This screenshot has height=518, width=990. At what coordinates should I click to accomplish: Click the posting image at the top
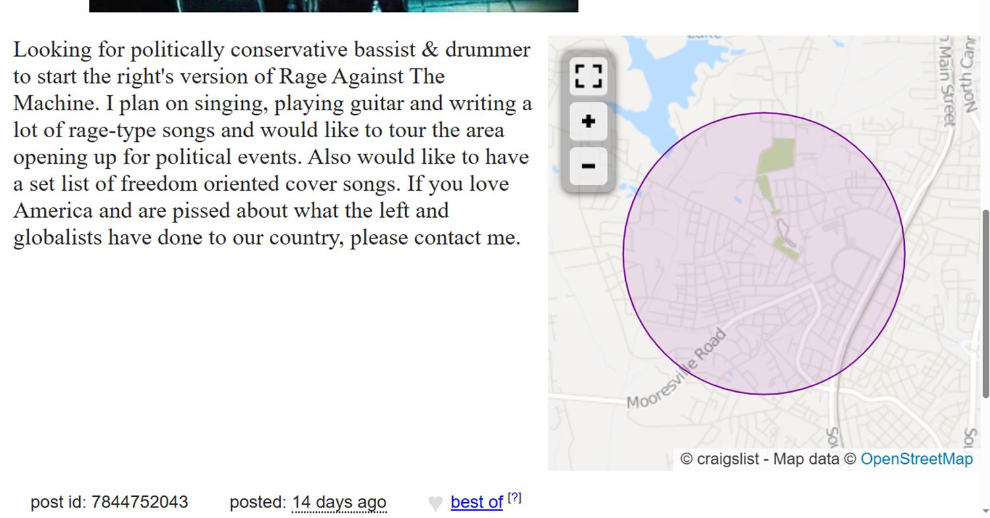(x=333, y=5)
